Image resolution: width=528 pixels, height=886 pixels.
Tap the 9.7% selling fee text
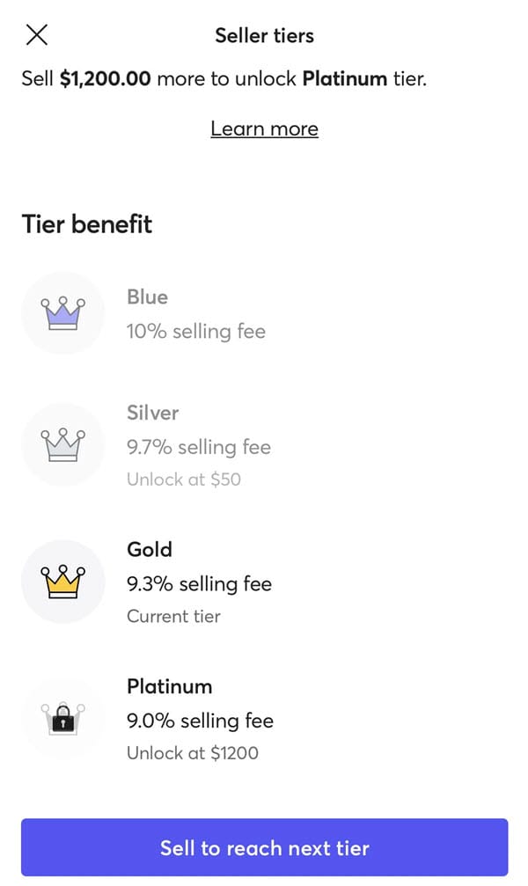point(199,447)
